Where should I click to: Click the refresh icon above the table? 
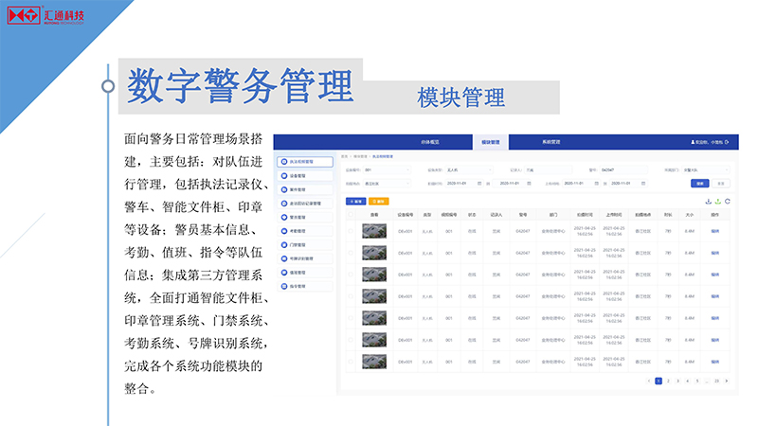pyautogui.click(x=727, y=201)
